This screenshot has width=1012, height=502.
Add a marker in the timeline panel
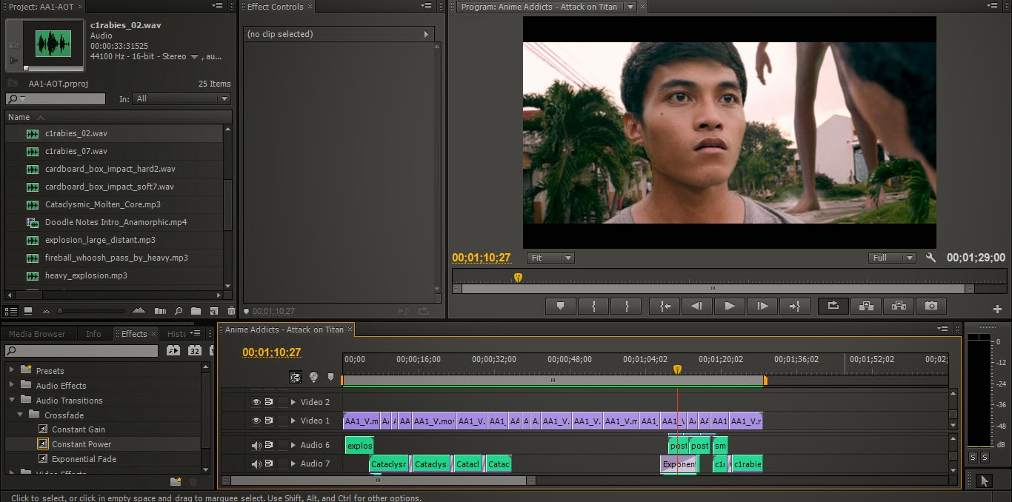pyautogui.click(x=330, y=377)
